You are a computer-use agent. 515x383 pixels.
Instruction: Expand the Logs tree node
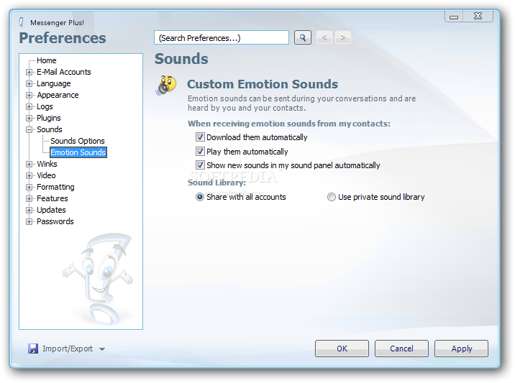coord(29,106)
